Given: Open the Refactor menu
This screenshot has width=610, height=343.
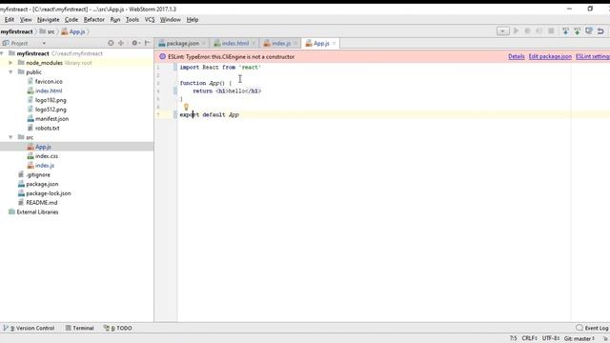Looking at the screenshot, I should pos(93,19).
